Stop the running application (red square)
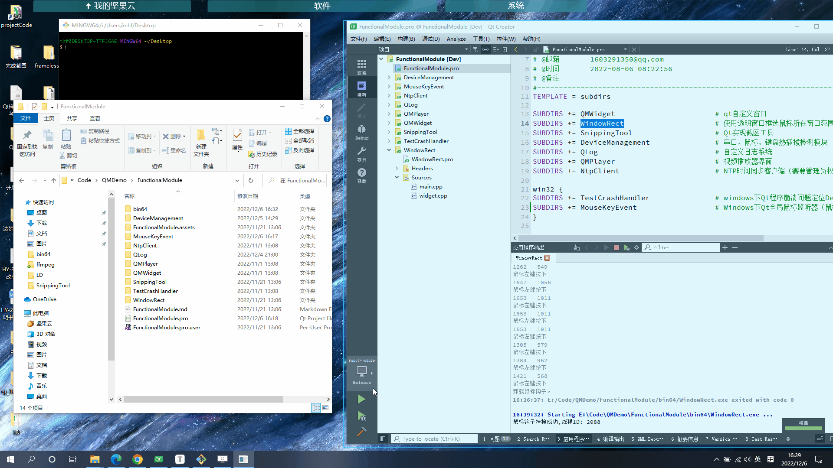The width and height of the screenshot is (833, 468). (616, 247)
